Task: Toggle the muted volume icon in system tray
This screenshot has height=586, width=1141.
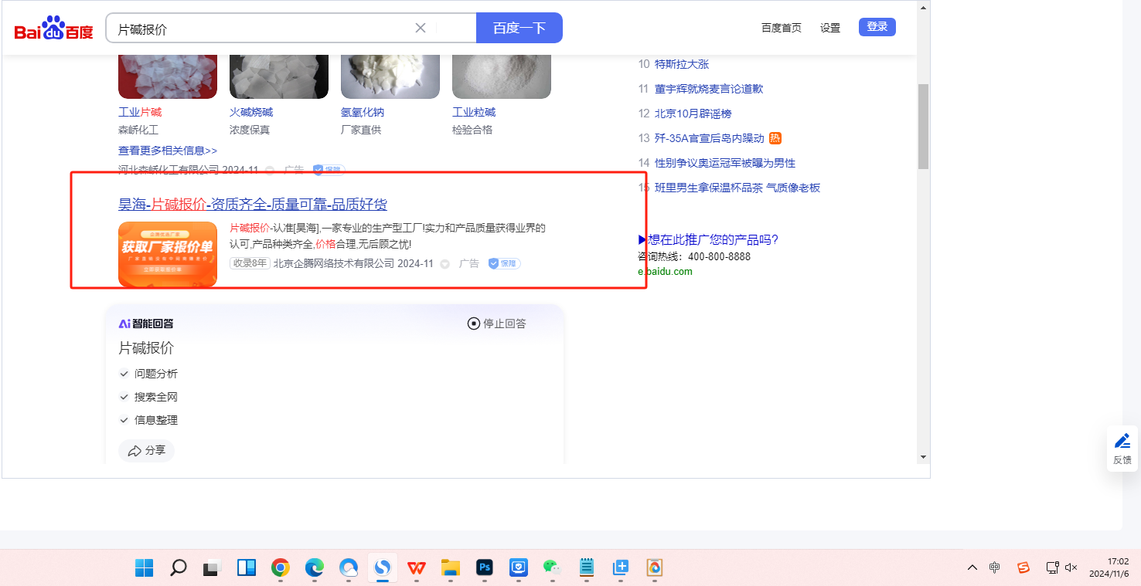Action: (x=1071, y=567)
